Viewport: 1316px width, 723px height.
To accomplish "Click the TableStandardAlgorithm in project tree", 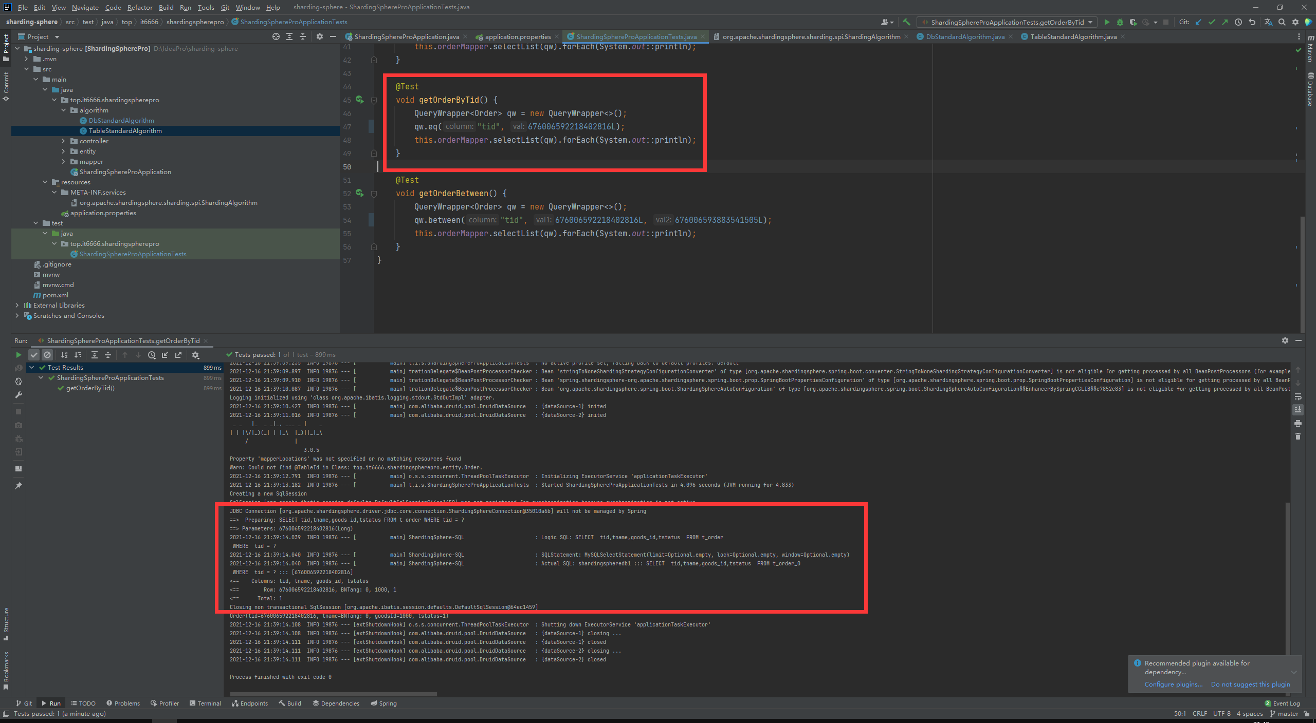I will [125, 130].
